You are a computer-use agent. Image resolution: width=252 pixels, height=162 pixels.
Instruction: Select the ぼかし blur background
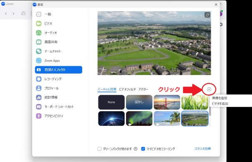click(139, 102)
